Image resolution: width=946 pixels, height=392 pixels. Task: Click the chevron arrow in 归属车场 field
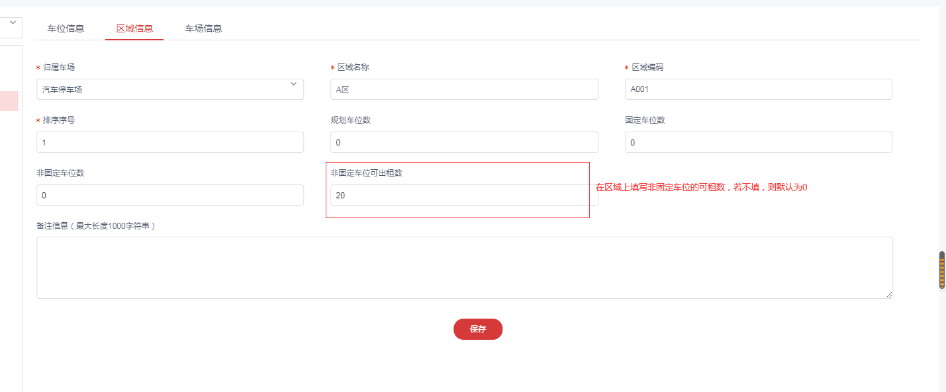click(293, 84)
